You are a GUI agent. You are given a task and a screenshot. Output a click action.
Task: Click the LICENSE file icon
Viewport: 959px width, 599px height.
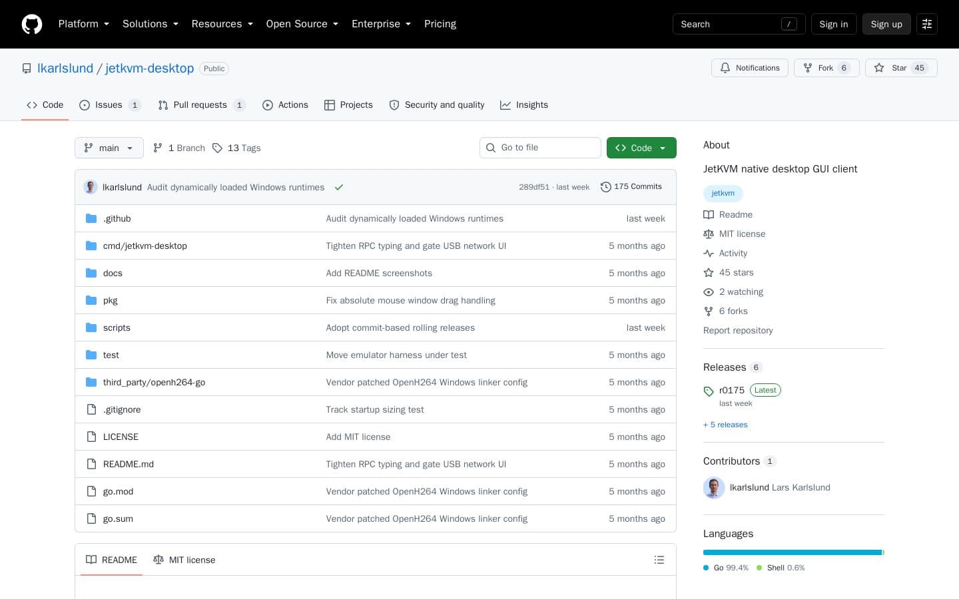[x=91, y=437]
